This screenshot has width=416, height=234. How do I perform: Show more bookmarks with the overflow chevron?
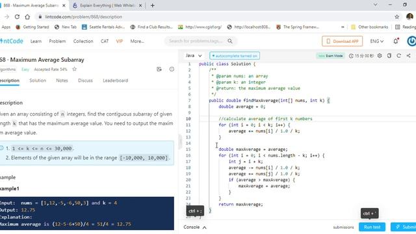(x=343, y=27)
